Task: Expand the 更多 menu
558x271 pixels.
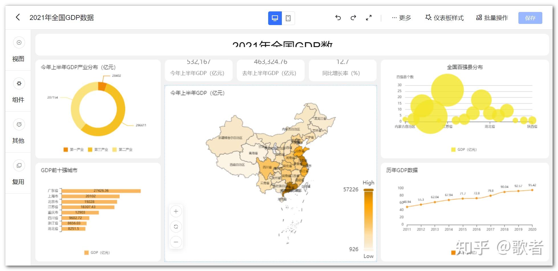Action: (x=402, y=18)
